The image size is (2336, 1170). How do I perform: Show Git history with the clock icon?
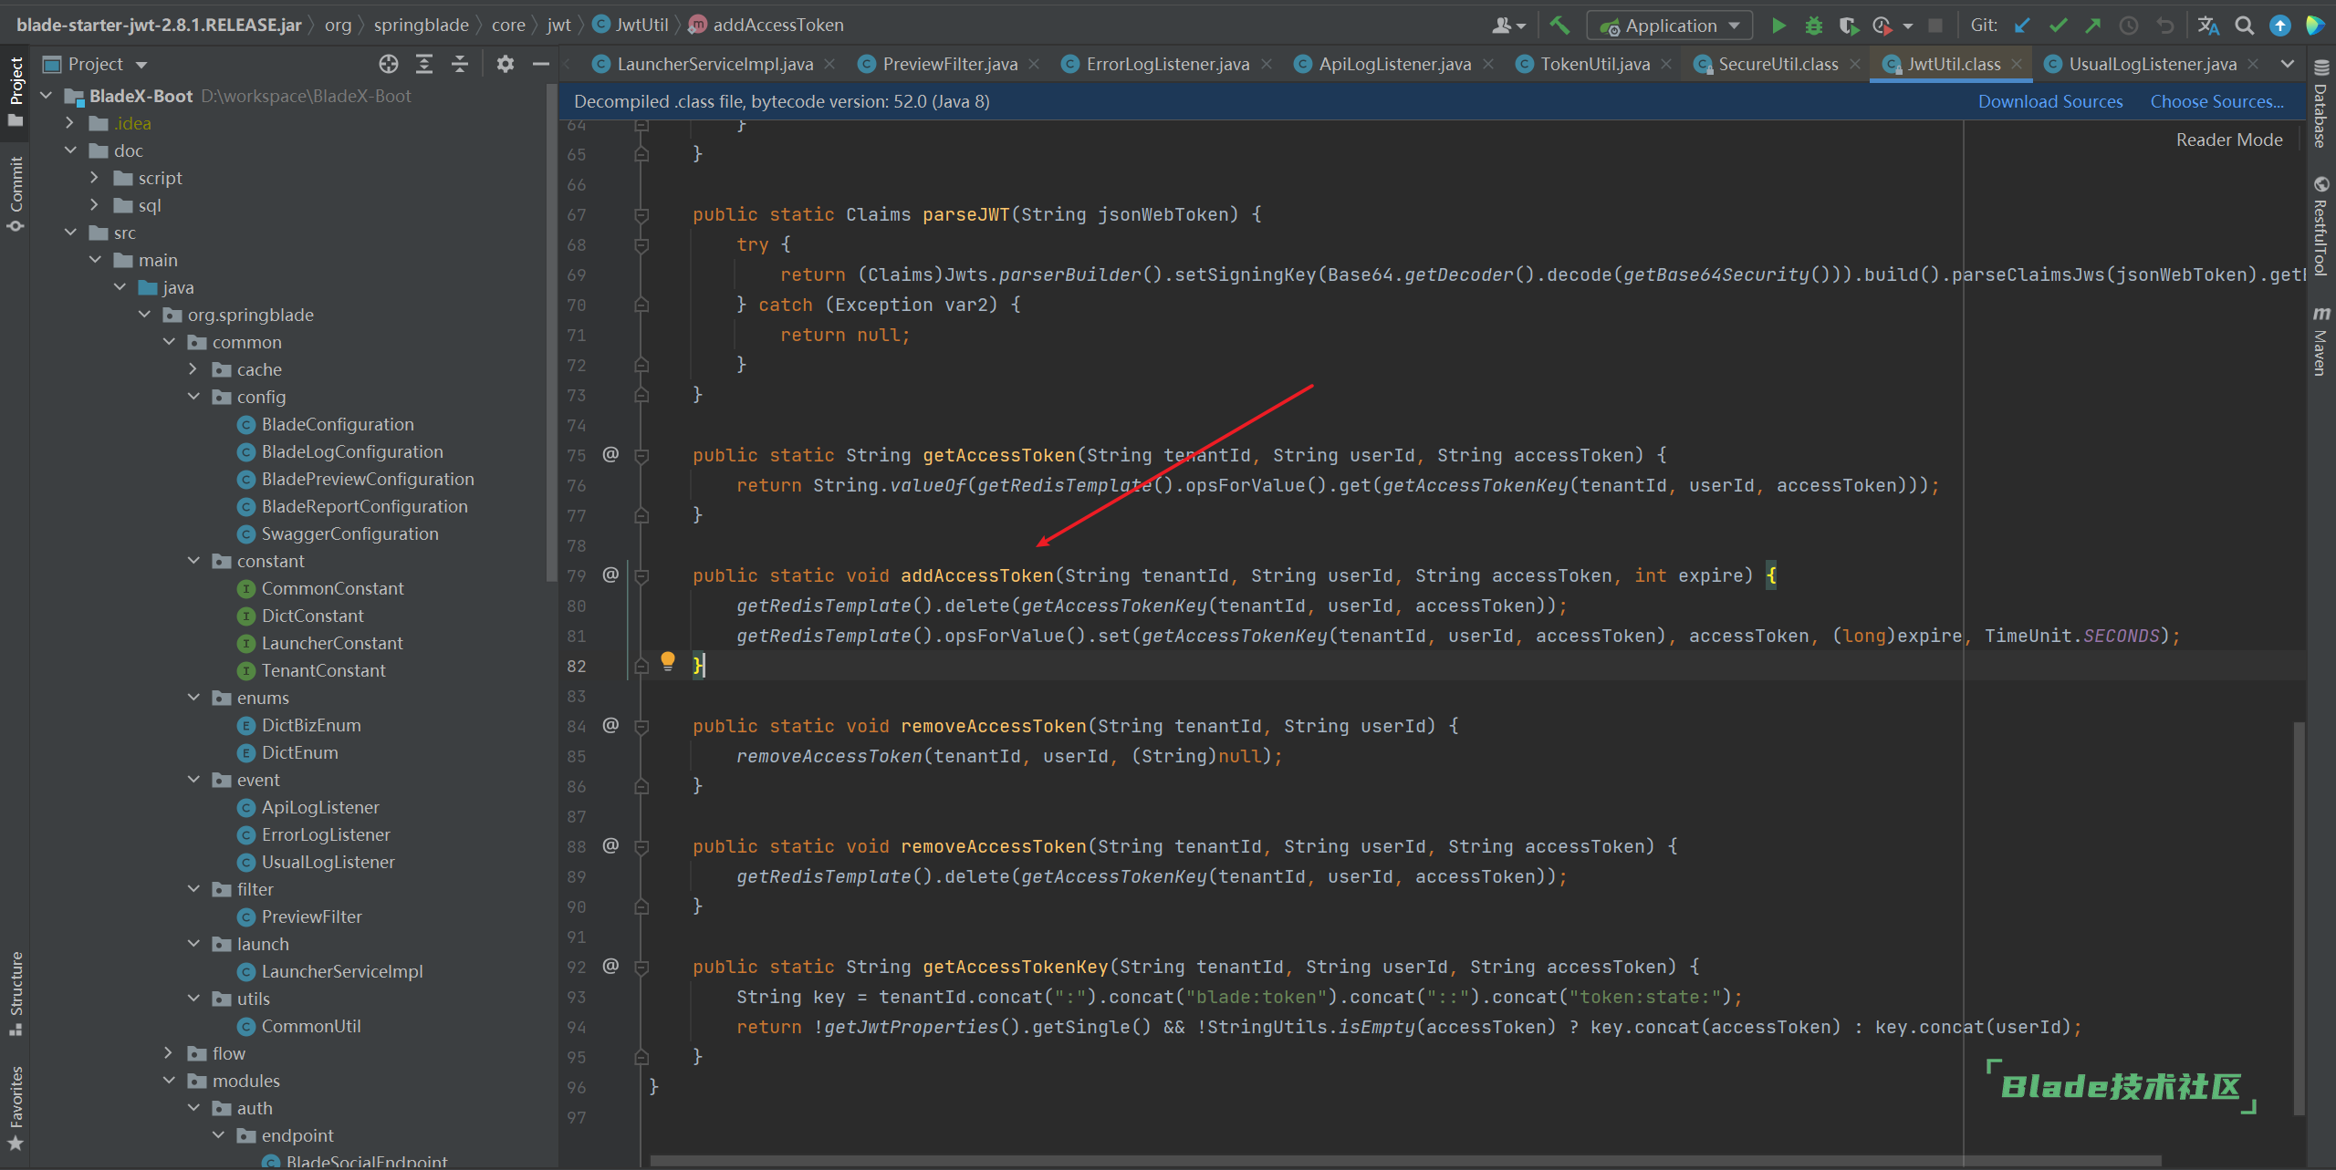tap(2129, 26)
